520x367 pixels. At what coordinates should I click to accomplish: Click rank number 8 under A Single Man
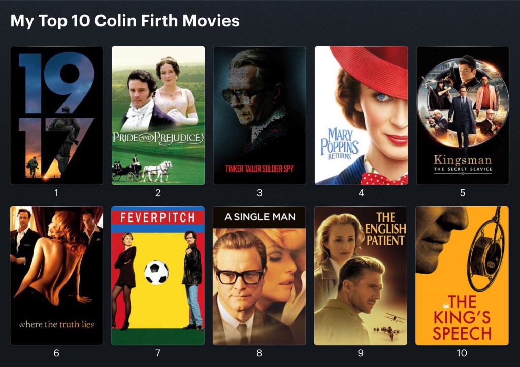(259, 353)
